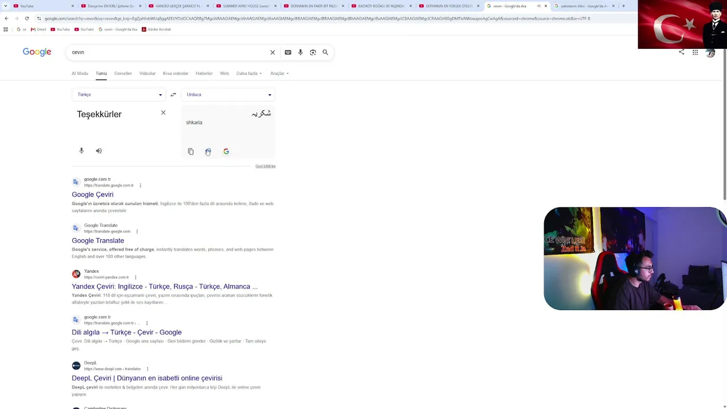Listen to the Urdu translation
The width and height of the screenshot is (727, 409).
(x=208, y=152)
